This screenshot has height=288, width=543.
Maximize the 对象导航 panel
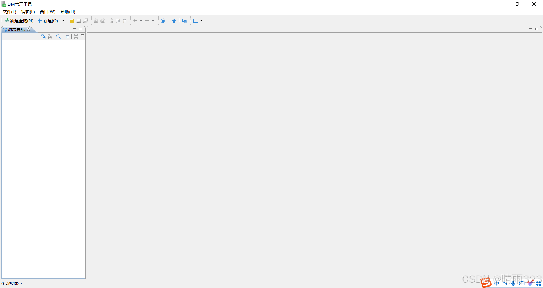[81, 29]
